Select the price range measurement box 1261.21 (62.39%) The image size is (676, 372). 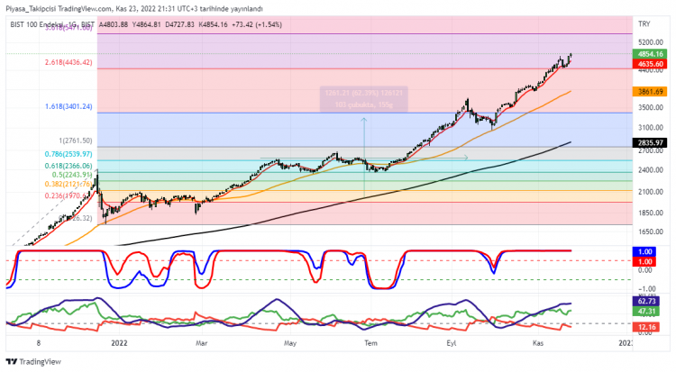coord(364,99)
